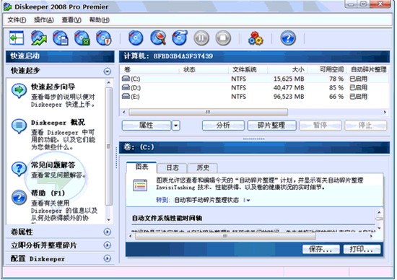Image resolution: width=397 pixels, height=280 pixels.
Task: Click the 自动碎片整理 column header
Action: [x=368, y=69]
